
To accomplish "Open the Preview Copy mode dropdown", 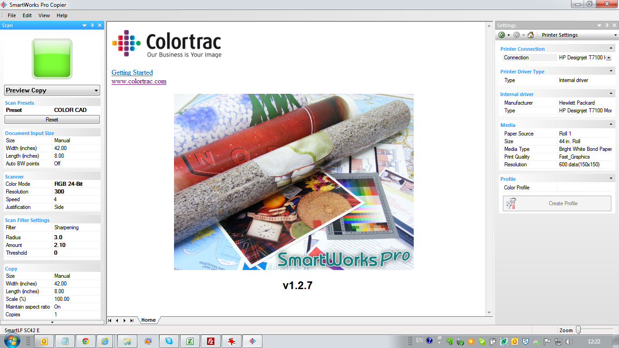I will (52, 90).
